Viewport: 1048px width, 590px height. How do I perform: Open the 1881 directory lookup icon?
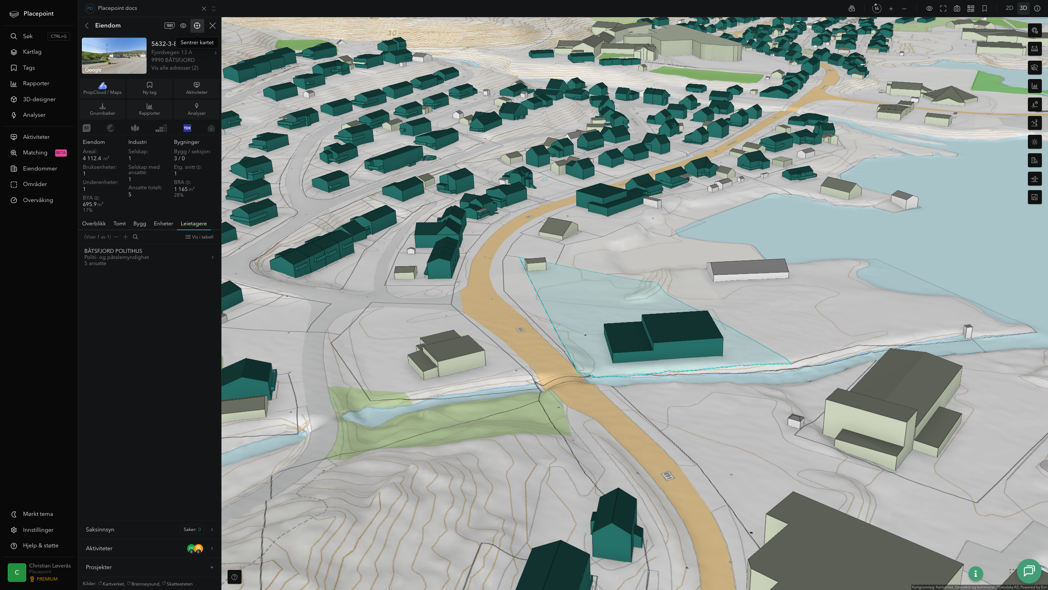(169, 25)
